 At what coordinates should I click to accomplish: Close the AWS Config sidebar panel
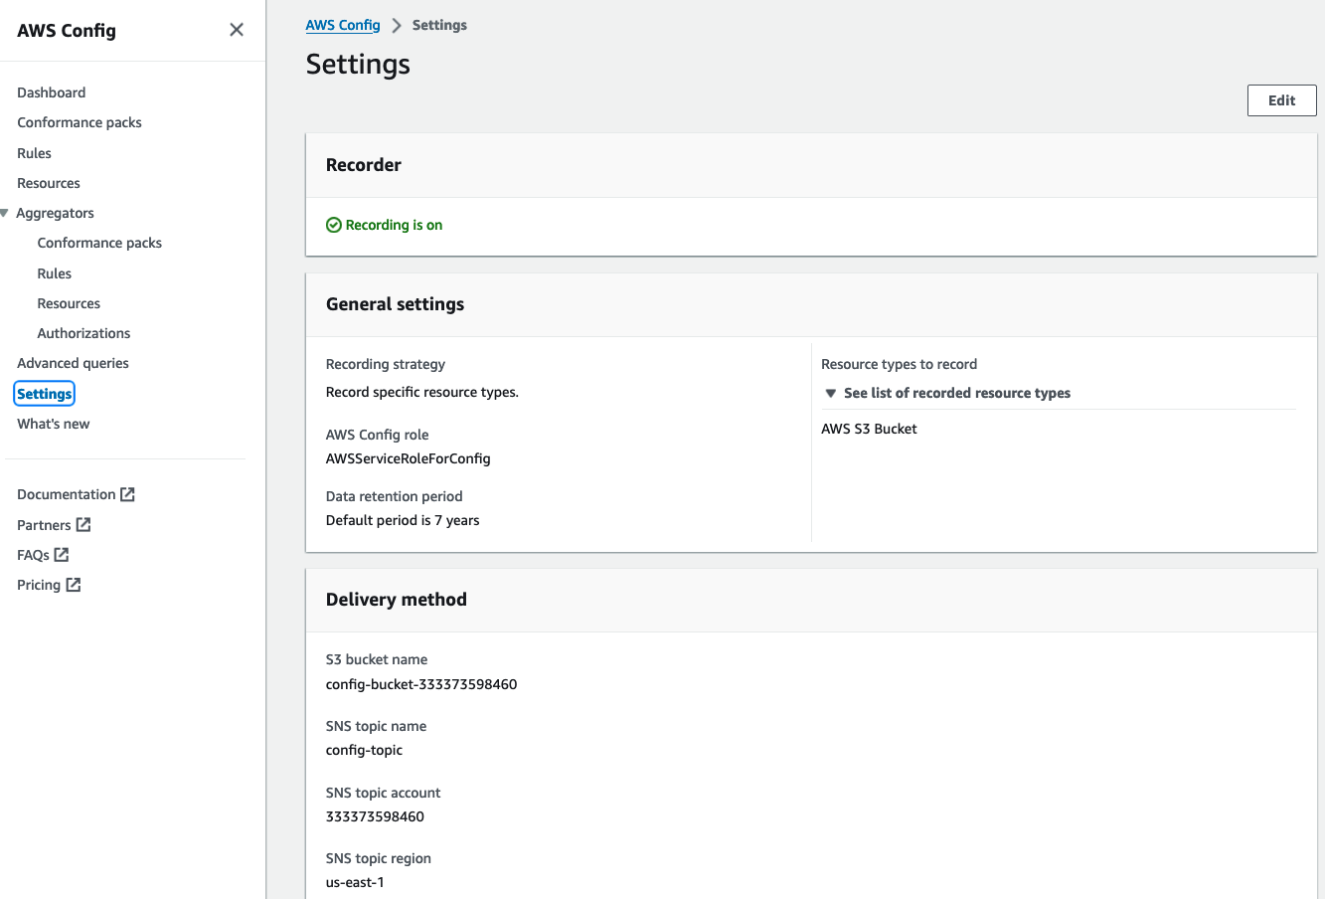click(237, 30)
